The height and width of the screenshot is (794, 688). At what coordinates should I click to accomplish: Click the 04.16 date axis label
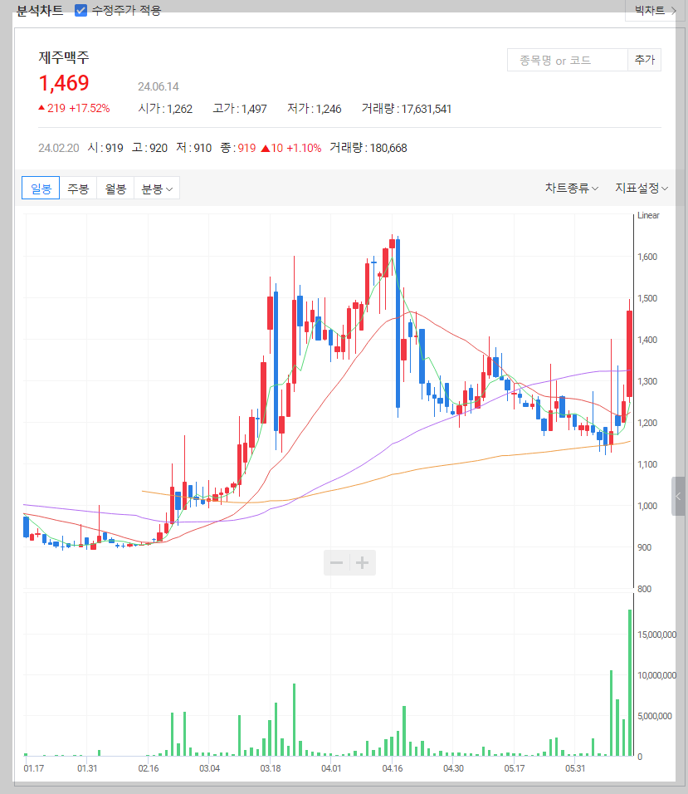393,768
